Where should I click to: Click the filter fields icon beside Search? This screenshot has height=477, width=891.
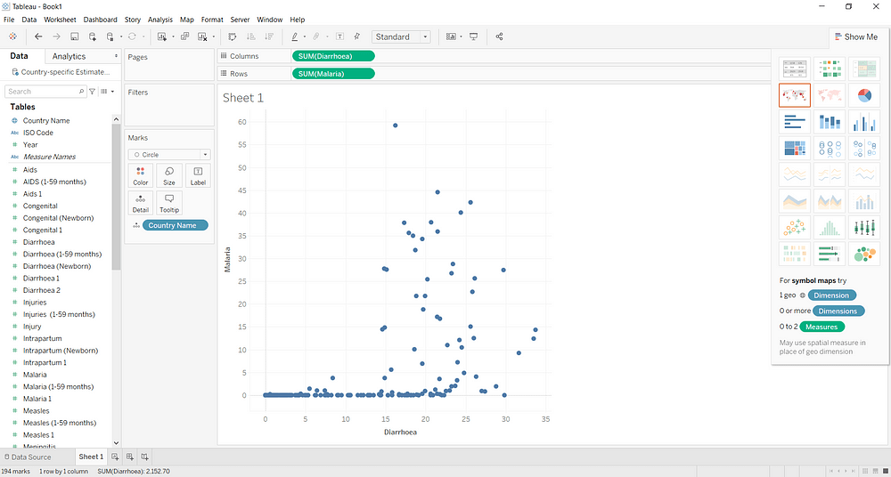[92, 91]
